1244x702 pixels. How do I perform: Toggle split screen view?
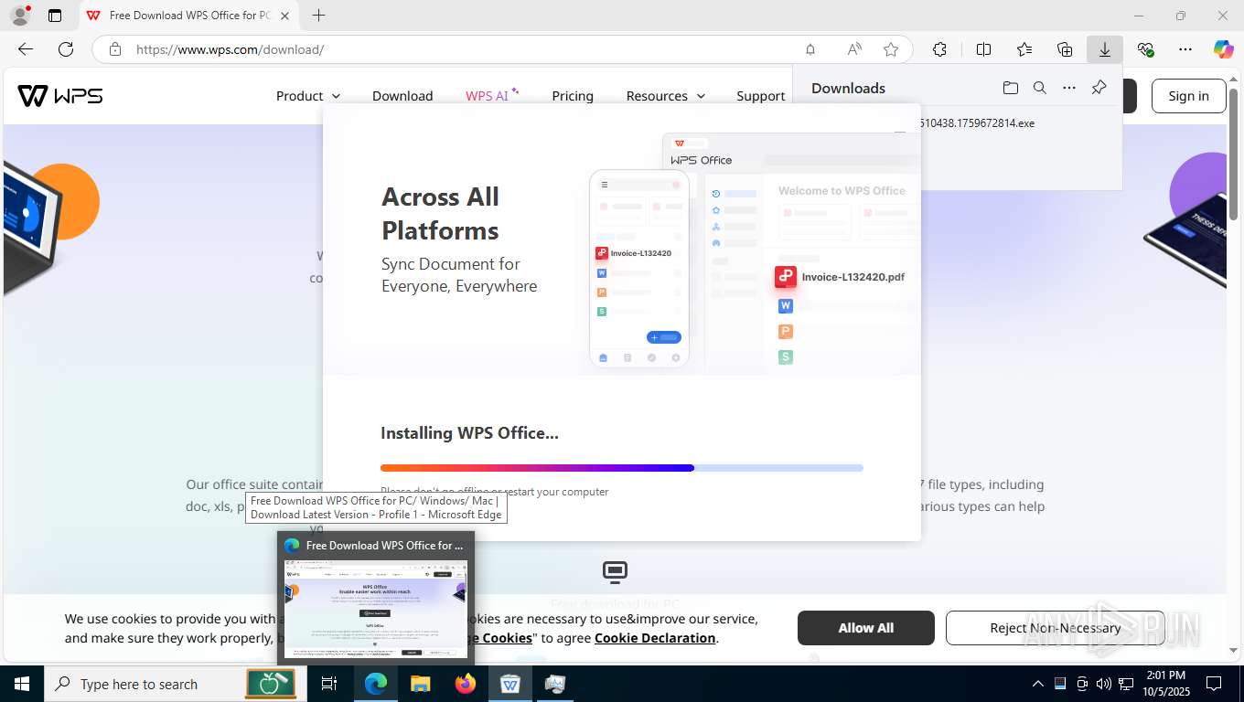click(x=984, y=49)
